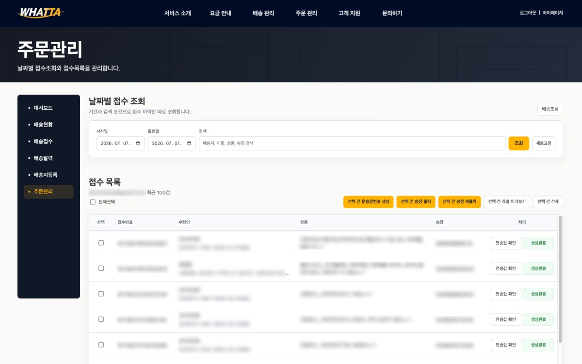
Task: Click 전송값 확인 in the fourth row
Action: point(505,319)
